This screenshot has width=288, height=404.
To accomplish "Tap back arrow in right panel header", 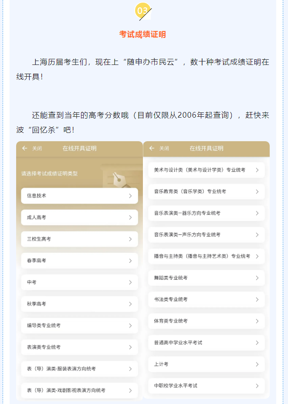I will coord(152,148).
